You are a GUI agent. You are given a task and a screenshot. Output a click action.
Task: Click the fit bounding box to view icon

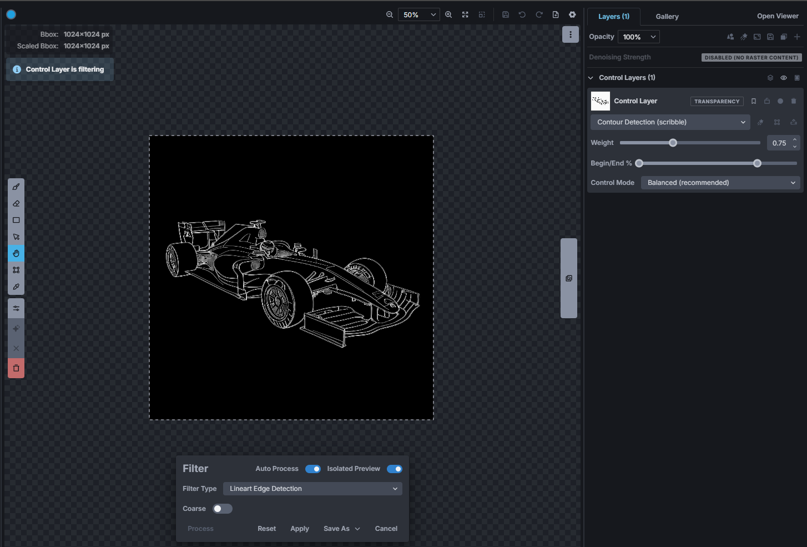482,14
